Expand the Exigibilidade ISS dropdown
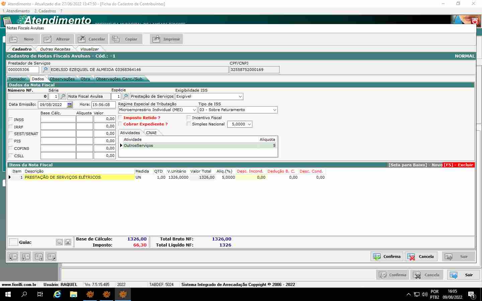Image resolution: width=482 pixels, height=301 pixels. pyautogui.click(x=240, y=97)
